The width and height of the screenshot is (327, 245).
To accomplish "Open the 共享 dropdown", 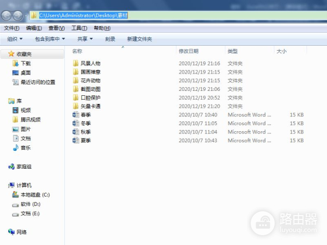I will (x=84, y=39).
